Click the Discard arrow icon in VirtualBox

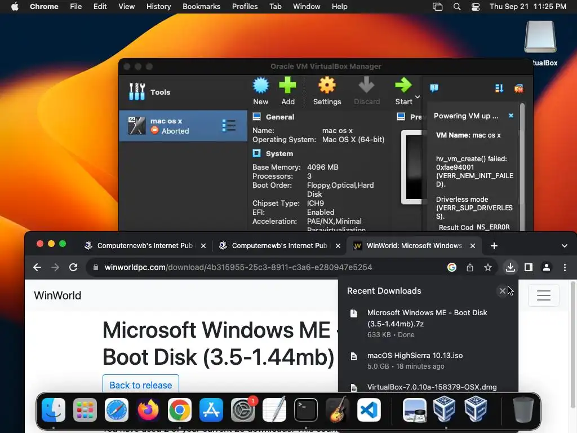(x=366, y=86)
